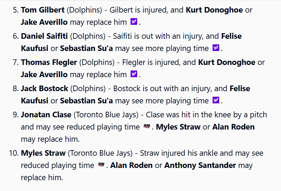This screenshot has width=281, height=191.
Task: Click the bold name Thomas Flegler
Action: coord(49,62)
